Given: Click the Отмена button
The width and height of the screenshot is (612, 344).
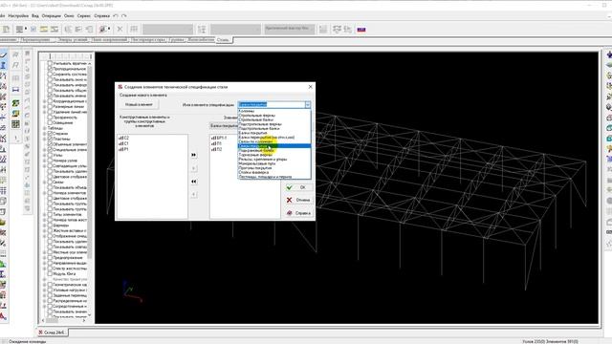Looking at the screenshot, I should tap(298, 200).
